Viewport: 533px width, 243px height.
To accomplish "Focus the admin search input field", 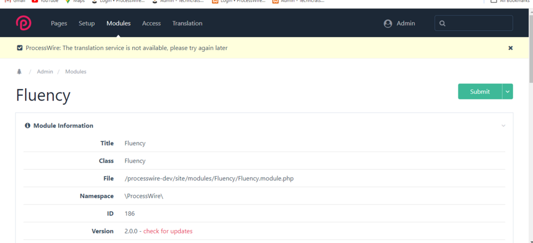I will point(473,23).
